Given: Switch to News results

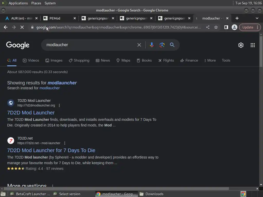Looking at the screenshot, I should (103, 61).
